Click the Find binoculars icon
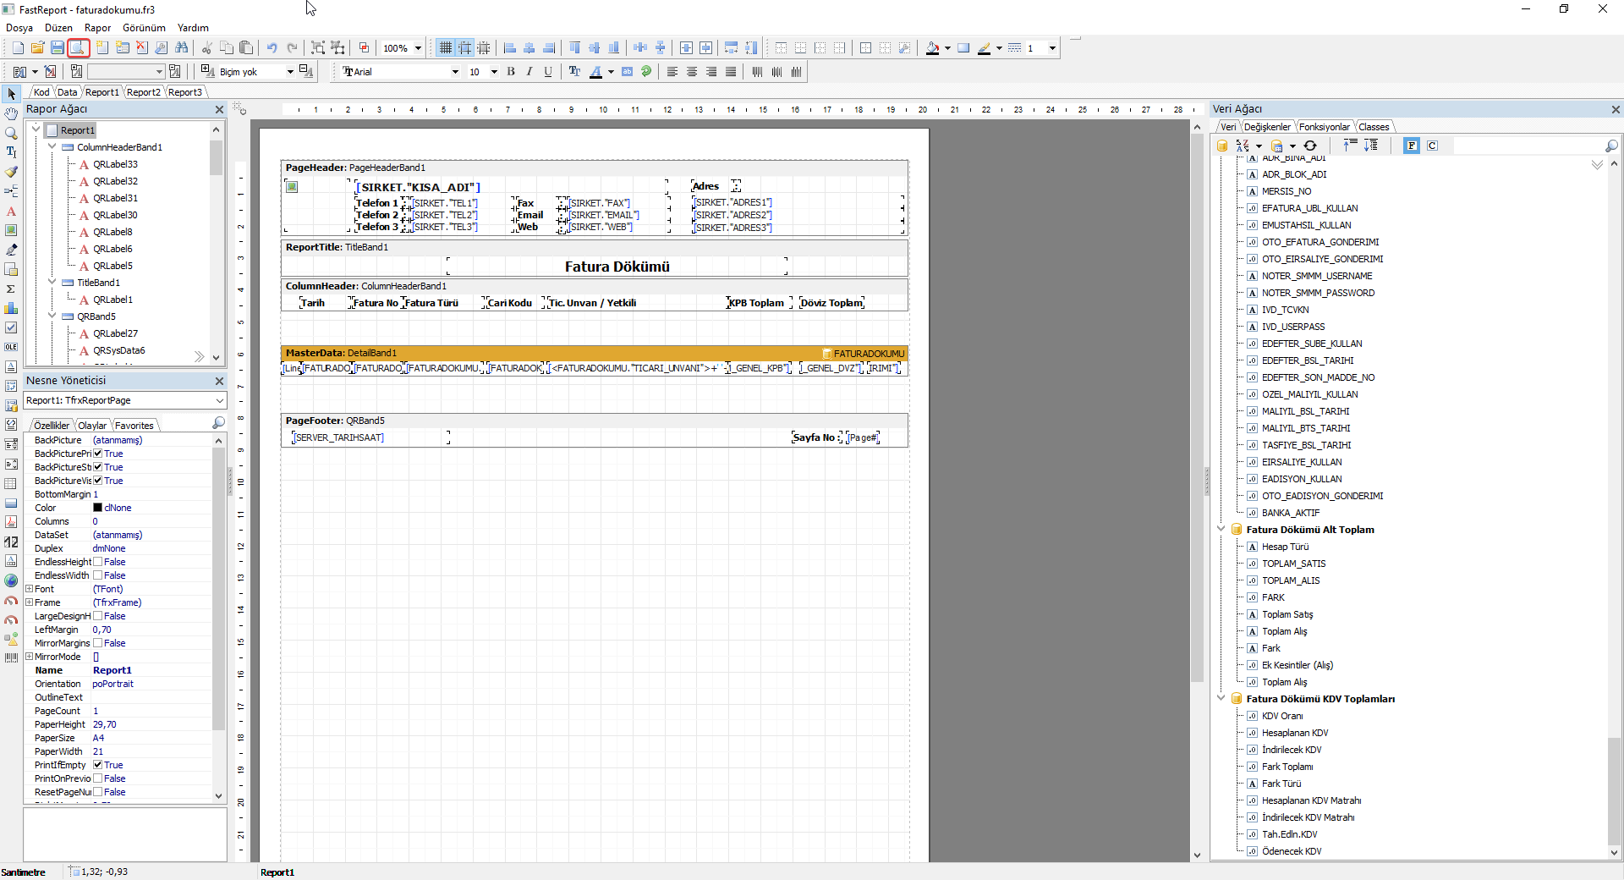Image resolution: width=1624 pixels, height=880 pixels. pyautogui.click(x=182, y=48)
